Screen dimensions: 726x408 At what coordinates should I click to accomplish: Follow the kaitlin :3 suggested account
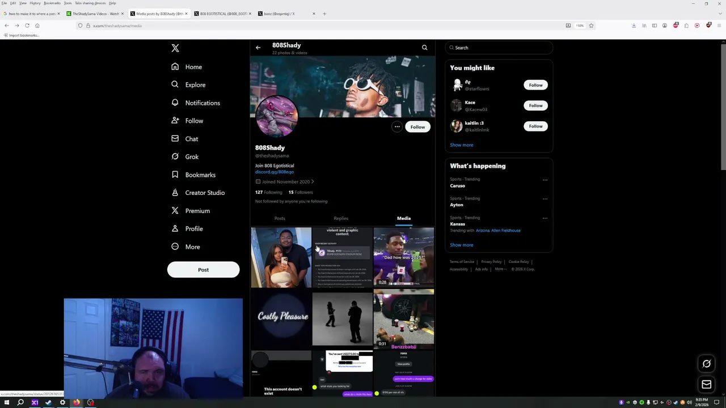[535, 126]
